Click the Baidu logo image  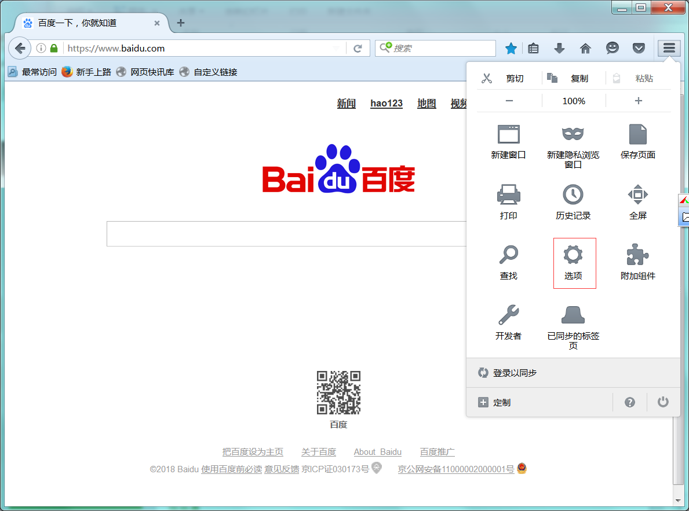pos(338,169)
